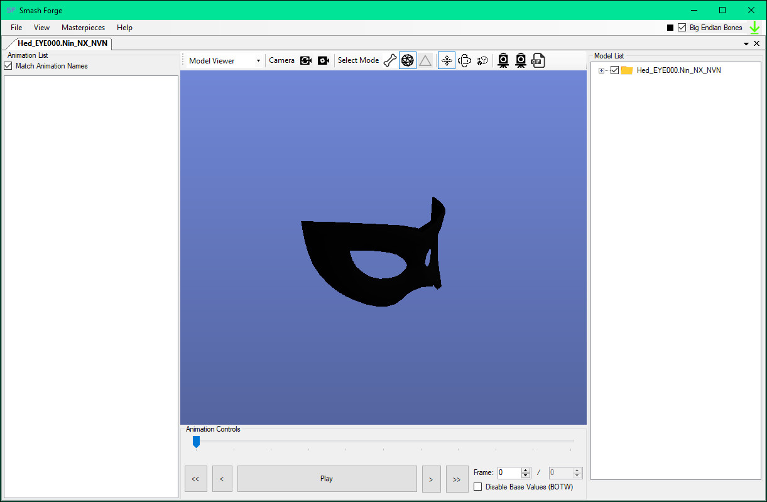Open the View menu
The height and width of the screenshot is (502, 767).
(41, 27)
